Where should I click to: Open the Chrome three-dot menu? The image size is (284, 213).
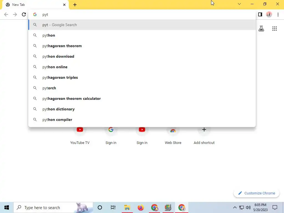click(x=278, y=14)
